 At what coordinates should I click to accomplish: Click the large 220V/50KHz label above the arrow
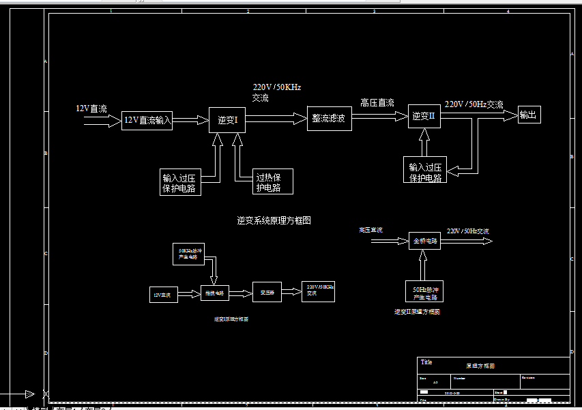pyautogui.click(x=277, y=87)
